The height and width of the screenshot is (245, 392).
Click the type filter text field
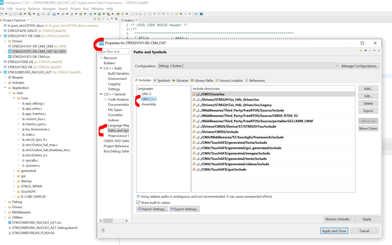[x=114, y=52]
